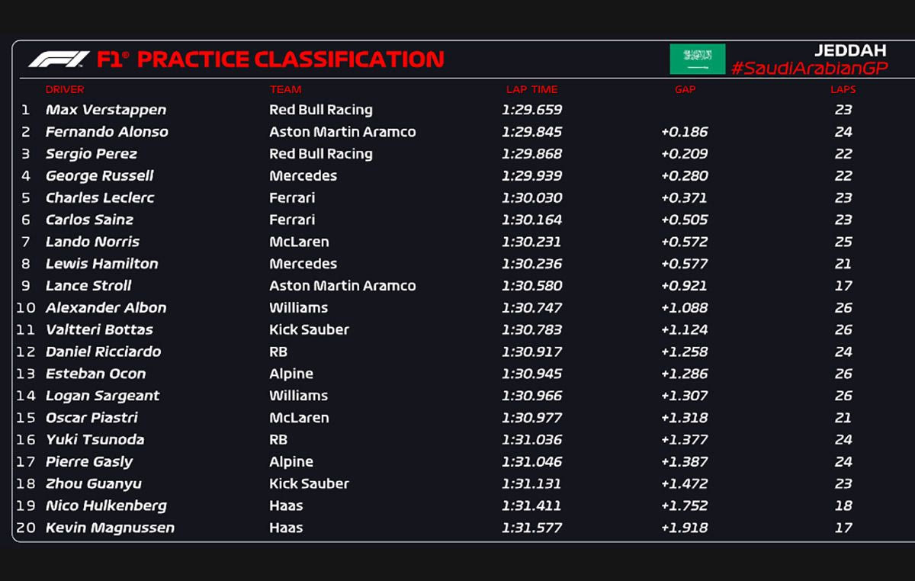Select Lewis Hamilton's row name
This screenshot has height=581, width=915.
(102, 264)
